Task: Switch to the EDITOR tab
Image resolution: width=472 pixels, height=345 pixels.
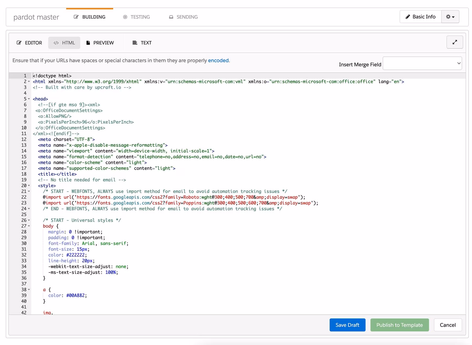Action: coord(29,43)
